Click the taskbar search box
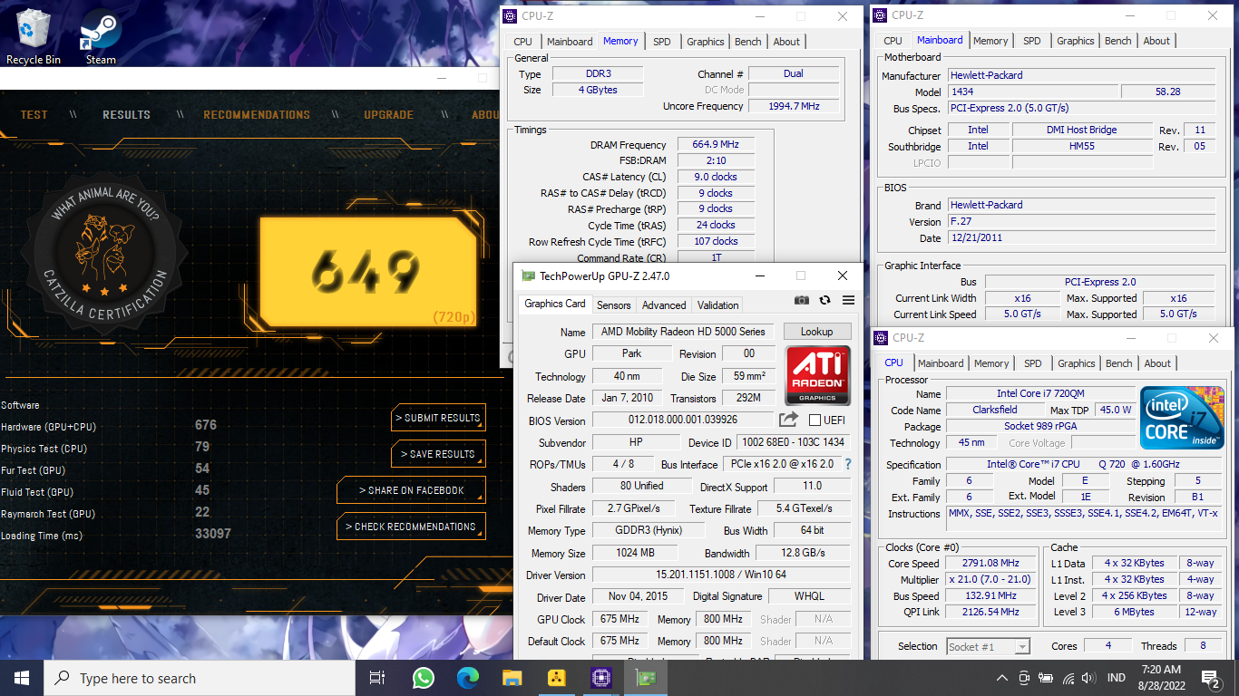Screen dimensions: 1239x696 (x=200, y=678)
